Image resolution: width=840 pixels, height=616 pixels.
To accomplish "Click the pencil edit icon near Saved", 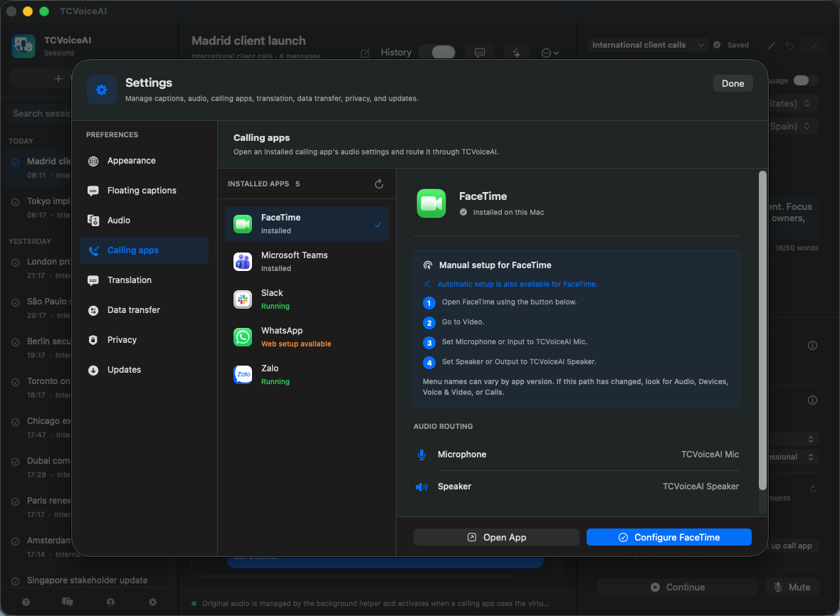I will (772, 45).
